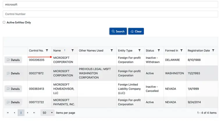Click the Clear button
221x121 pixels.
[136, 31]
